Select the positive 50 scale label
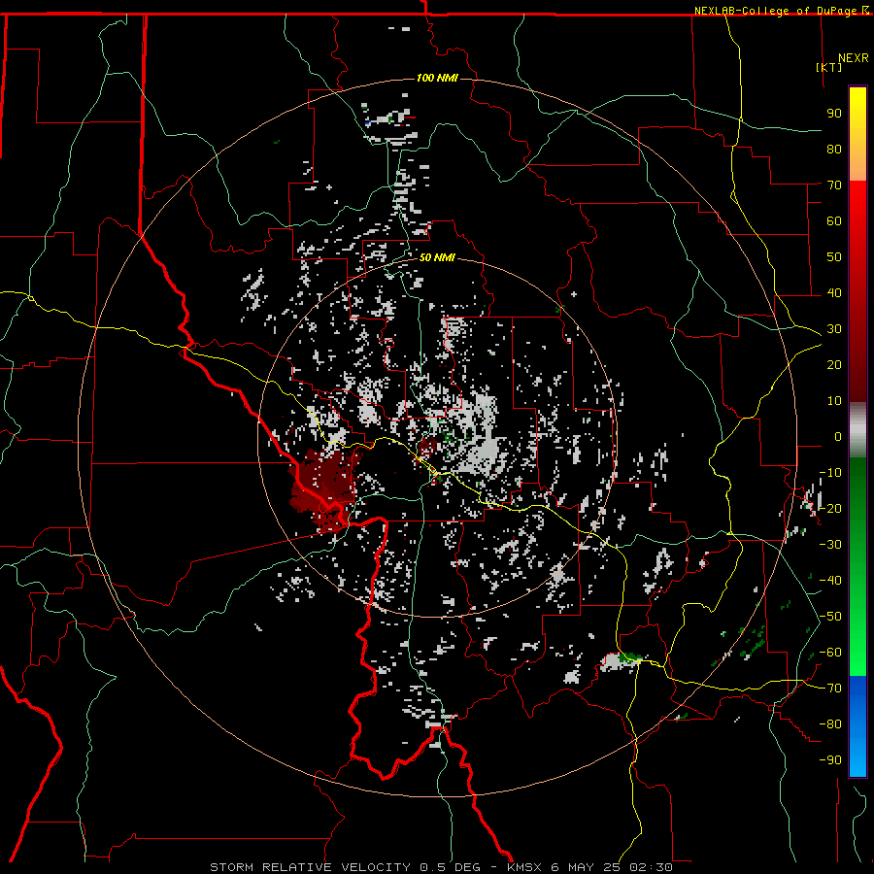This screenshot has height=874, width=874. [834, 257]
